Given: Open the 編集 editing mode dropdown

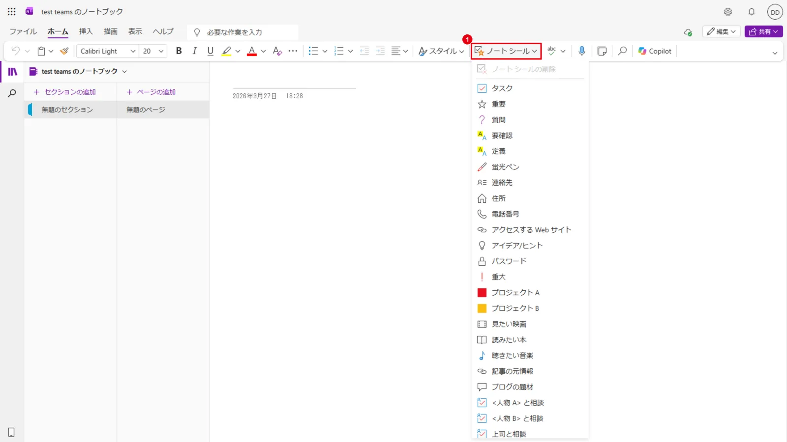Looking at the screenshot, I should pos(722,31).
